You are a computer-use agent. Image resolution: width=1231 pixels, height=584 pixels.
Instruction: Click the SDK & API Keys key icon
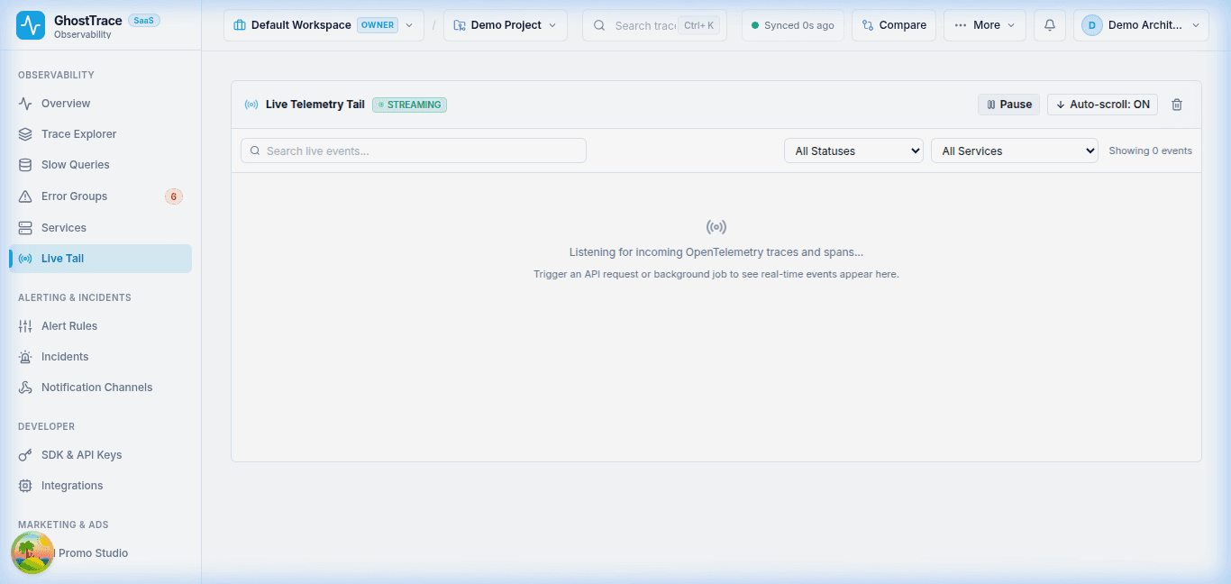[x=25, y=455]
